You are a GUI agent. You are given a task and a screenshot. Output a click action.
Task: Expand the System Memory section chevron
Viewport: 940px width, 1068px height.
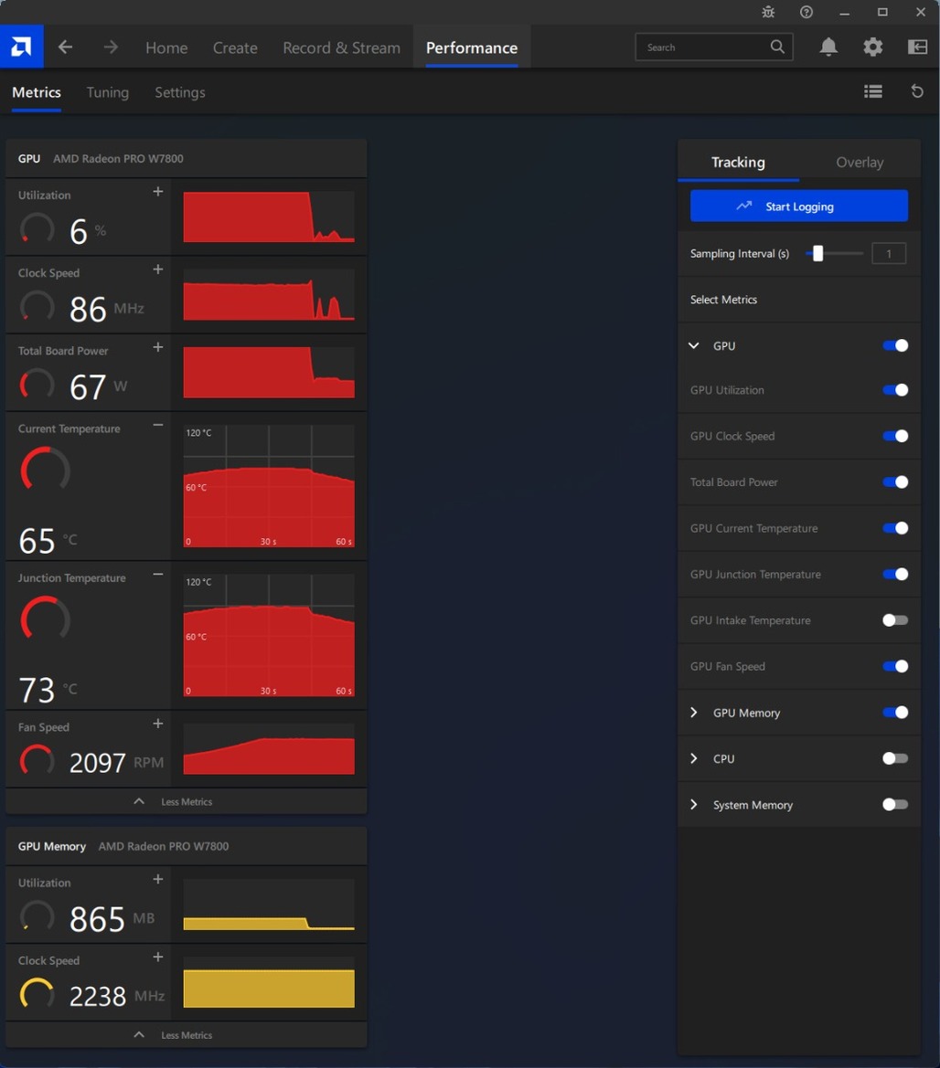pos(694,804)
